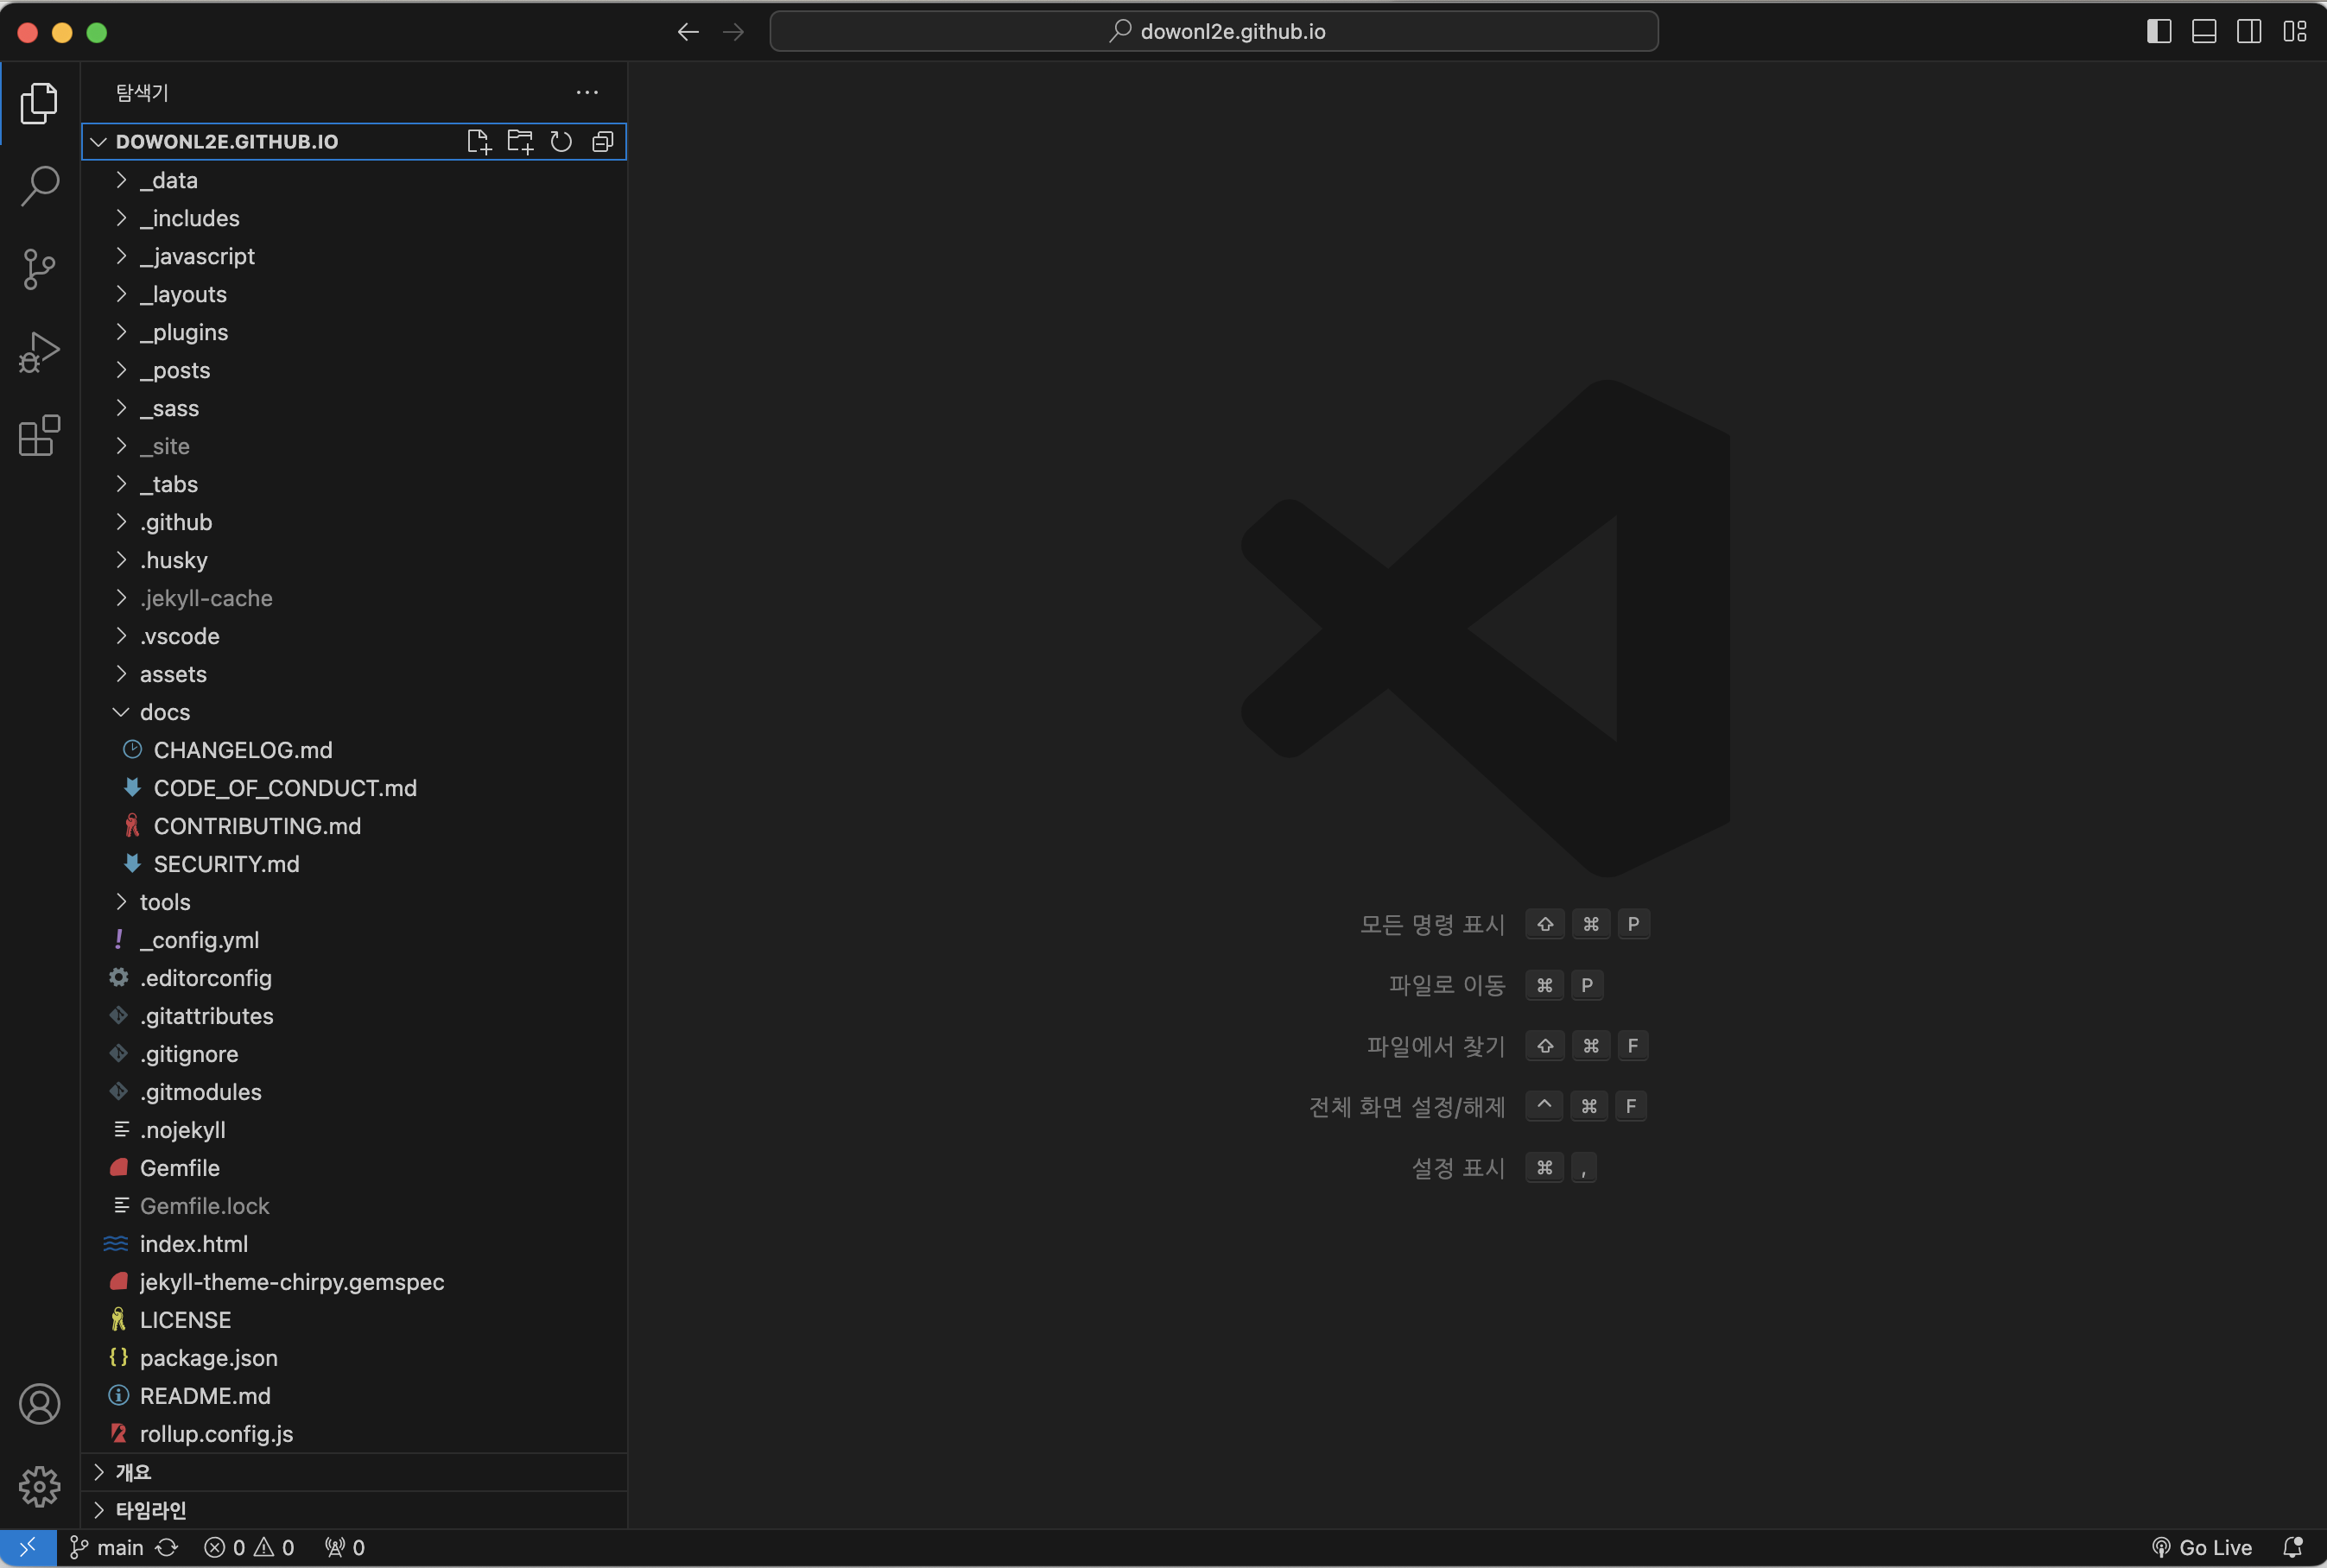Viewport: 2327px width, 1568px height.
Task: Refresh the explorer tree
Action: point(561,142)
